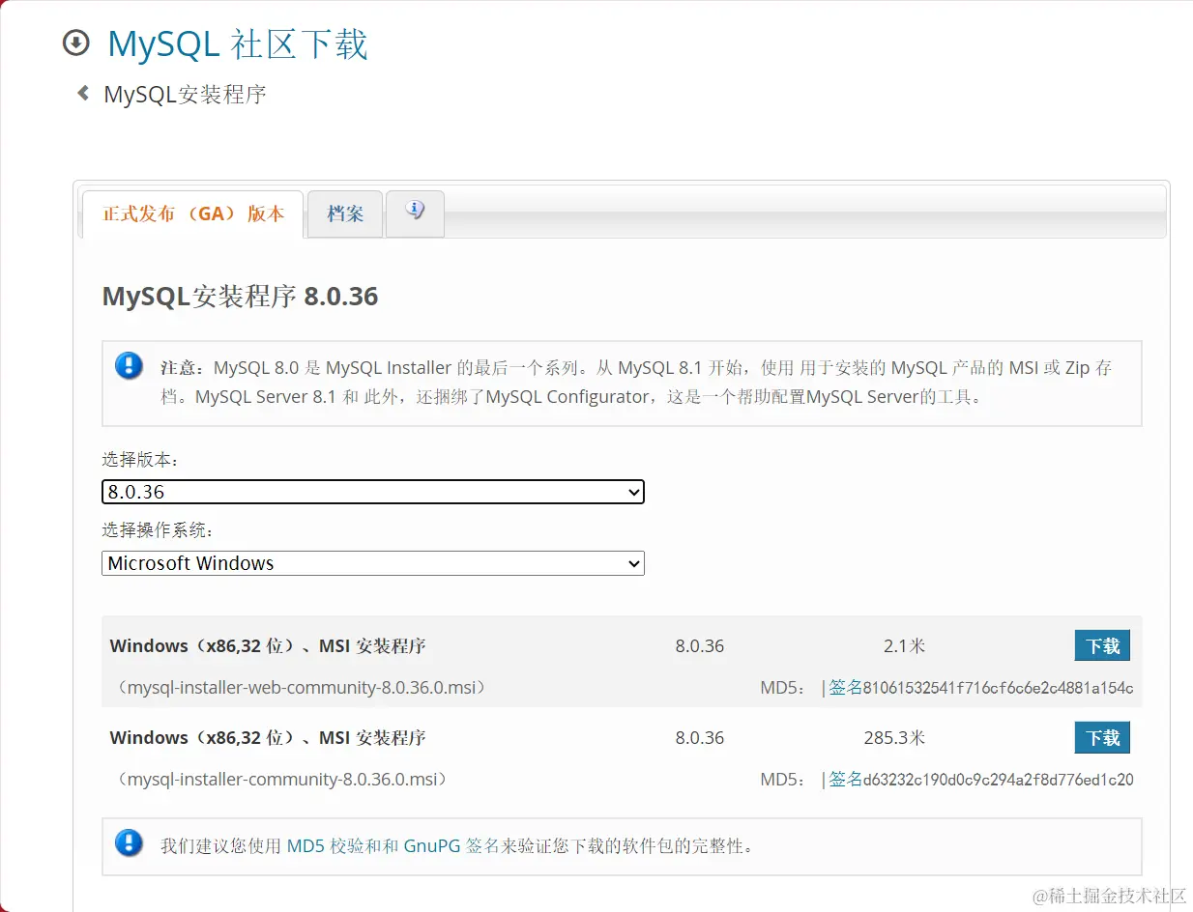Click the blue notice icon beside 注意

tap(129, 366)
